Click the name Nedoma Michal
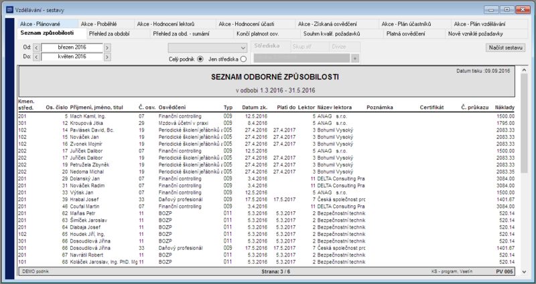This screenshot has height=284, width=536. click(87, 172)
